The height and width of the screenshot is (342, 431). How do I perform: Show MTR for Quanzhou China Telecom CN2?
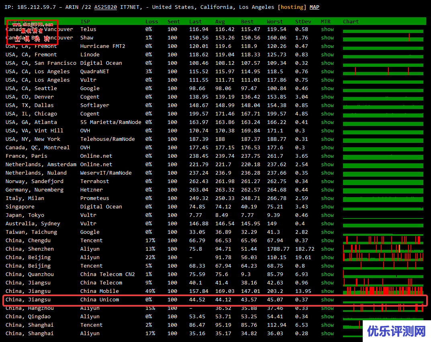coord(327,274)
